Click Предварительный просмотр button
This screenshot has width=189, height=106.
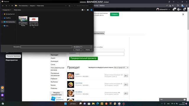(x=83, y=58)
